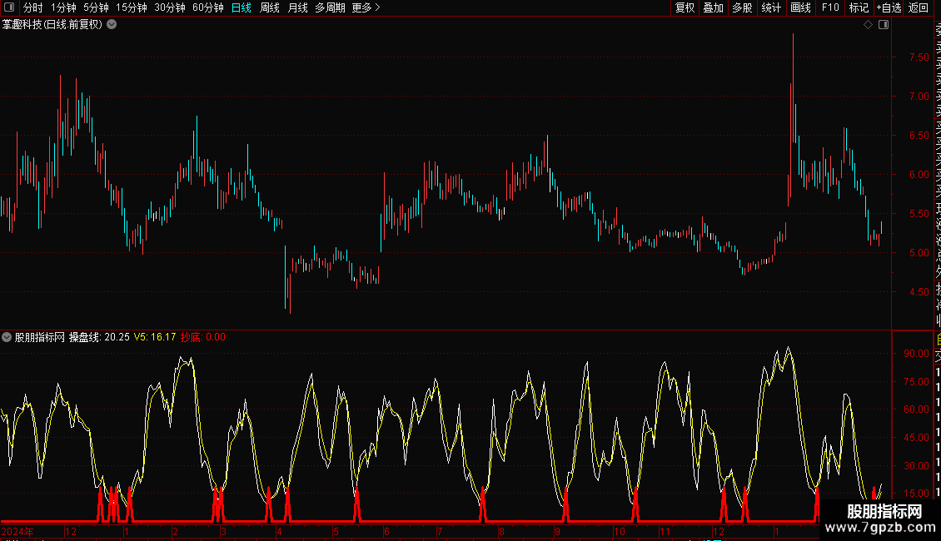Click the 叠加 overlay button
Image resolution: width=941 pixels, height=541 pixels.
(714, 7)
